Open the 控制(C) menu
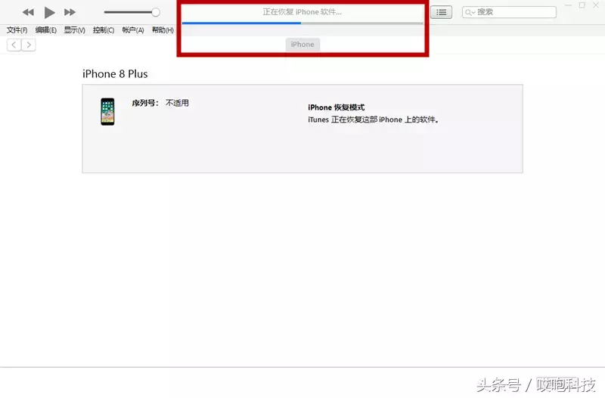The height and width of the screenshot is (398, 605). click(104, 30)
